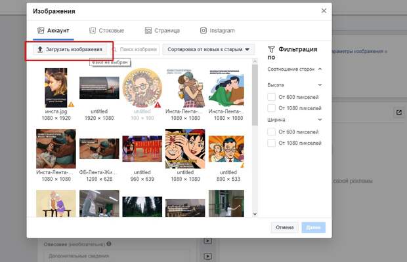407x262 pixels.
Task: Select the green door room thumbnail
Action: tap(226, 204)
